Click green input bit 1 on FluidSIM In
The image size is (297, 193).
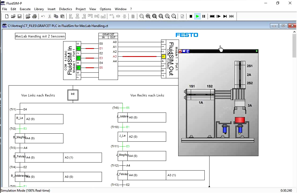click(x=78, y=48)
